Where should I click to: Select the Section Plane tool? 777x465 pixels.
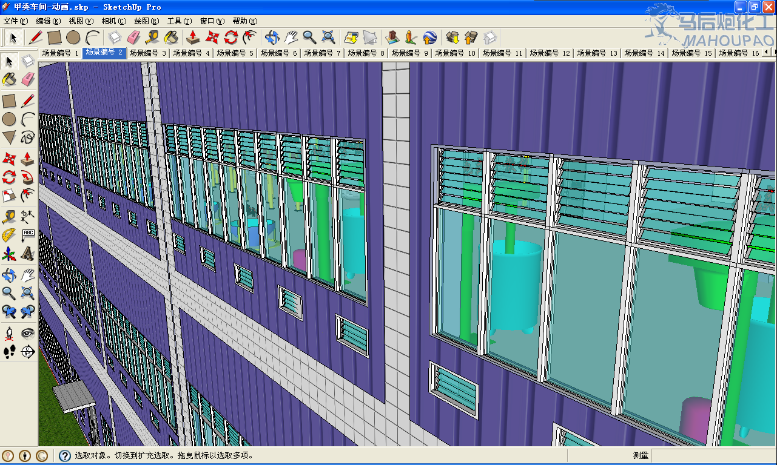tap(27, 351)
